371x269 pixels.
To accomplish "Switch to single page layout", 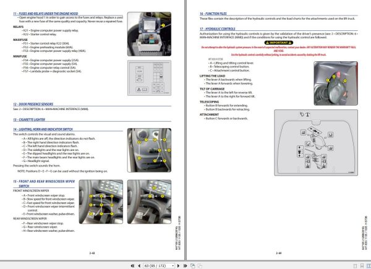I will (355, 266).
